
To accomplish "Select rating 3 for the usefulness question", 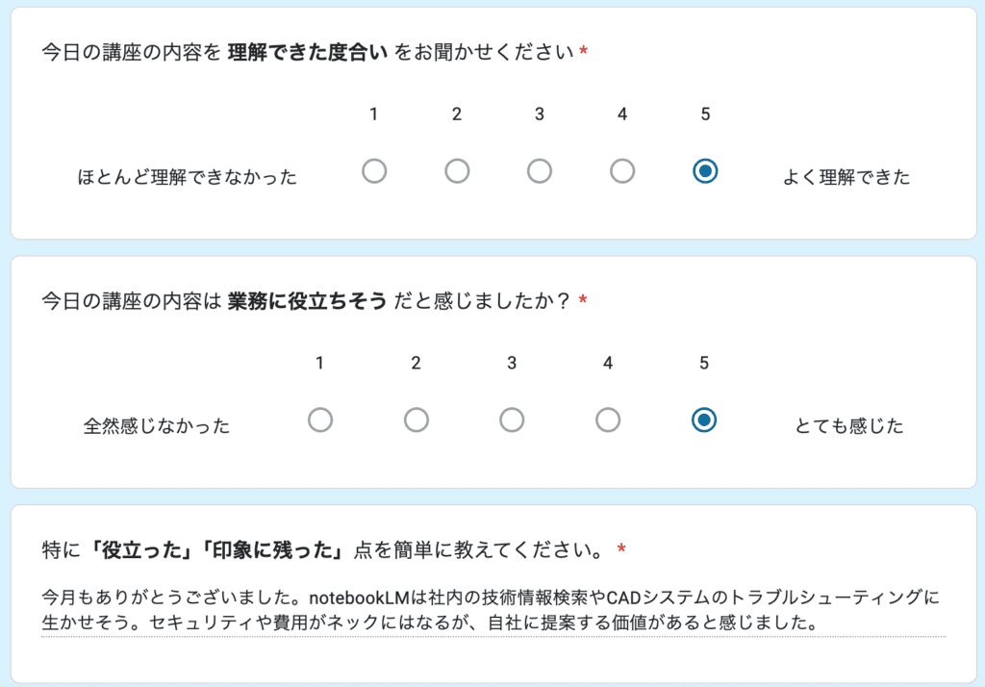I will pyautogui.click(x=512, y=420).
